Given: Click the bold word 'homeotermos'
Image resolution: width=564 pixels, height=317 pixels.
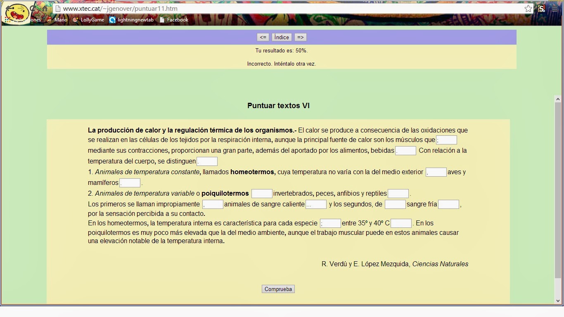Looking at the screenshot, I should pos(252,172).
